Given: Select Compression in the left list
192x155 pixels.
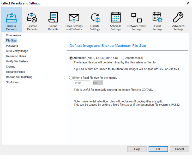Looking at the screenshot, I should pos(14,35).
